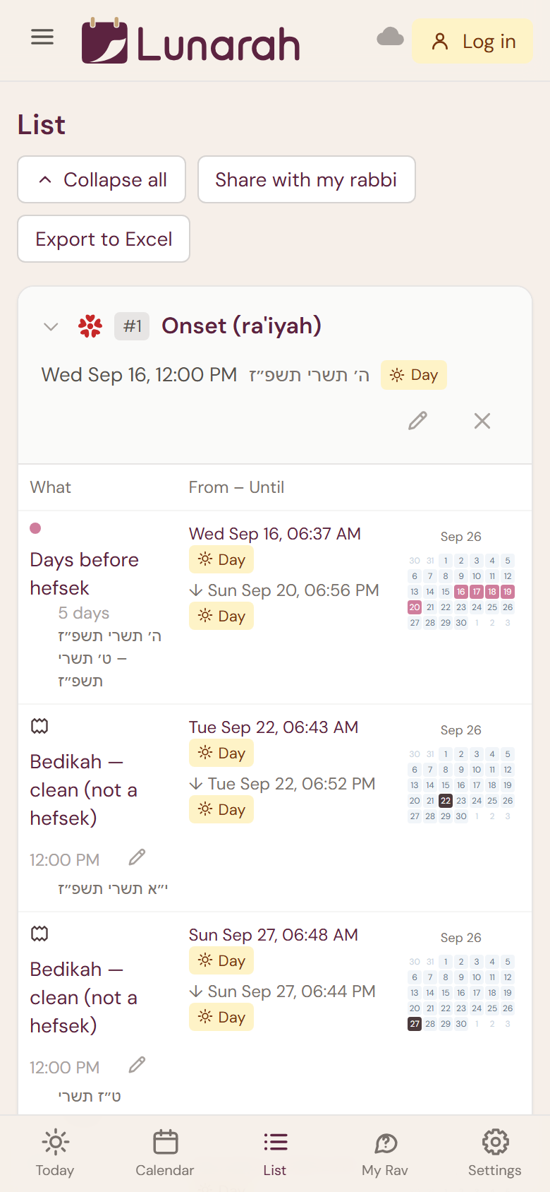Click the Lunarah logo

pos(190,42)
